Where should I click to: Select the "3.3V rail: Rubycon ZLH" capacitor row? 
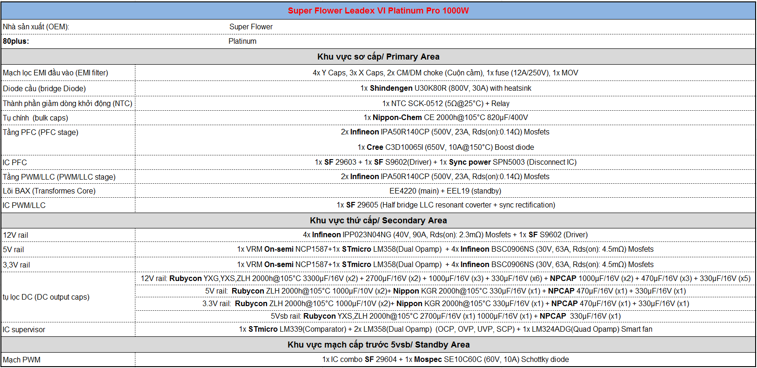pos(445,304)
